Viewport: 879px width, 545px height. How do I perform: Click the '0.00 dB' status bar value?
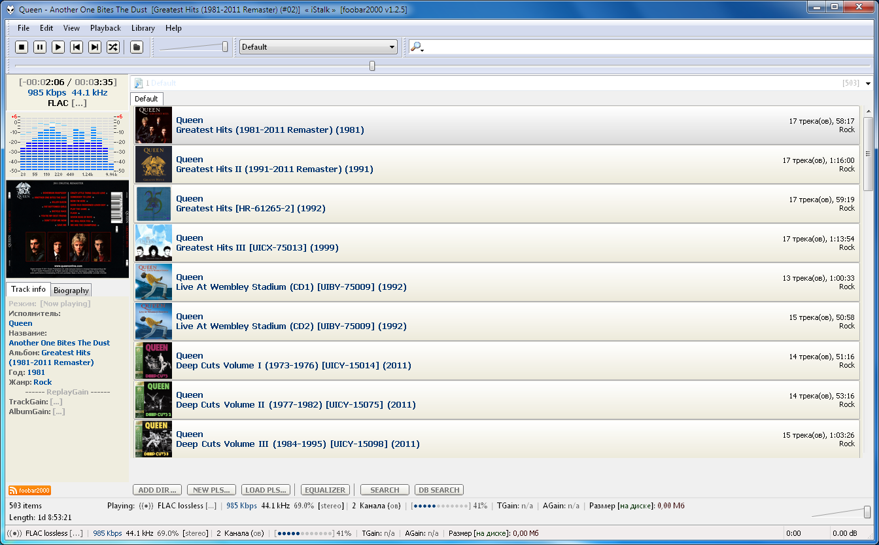[844, 533]
